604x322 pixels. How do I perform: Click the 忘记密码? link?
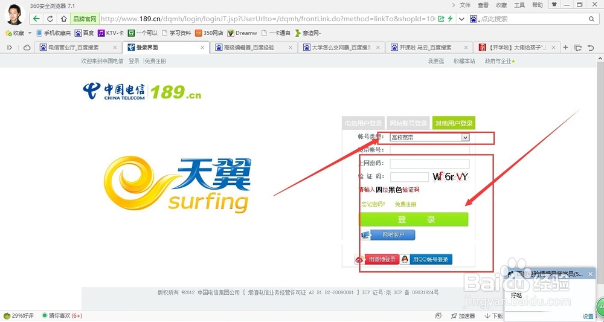coord(373,204)
